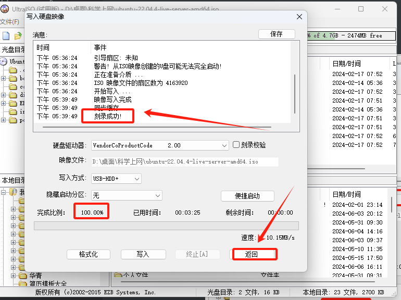Click the write progress bar
Image resolution: width=401 pixels, height=300 pixels.
pyautogui.click(x=166, y=226)
